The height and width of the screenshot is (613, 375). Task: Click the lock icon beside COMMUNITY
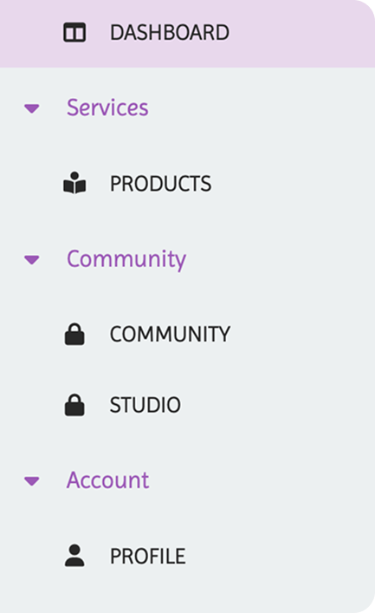coord(74,334)
